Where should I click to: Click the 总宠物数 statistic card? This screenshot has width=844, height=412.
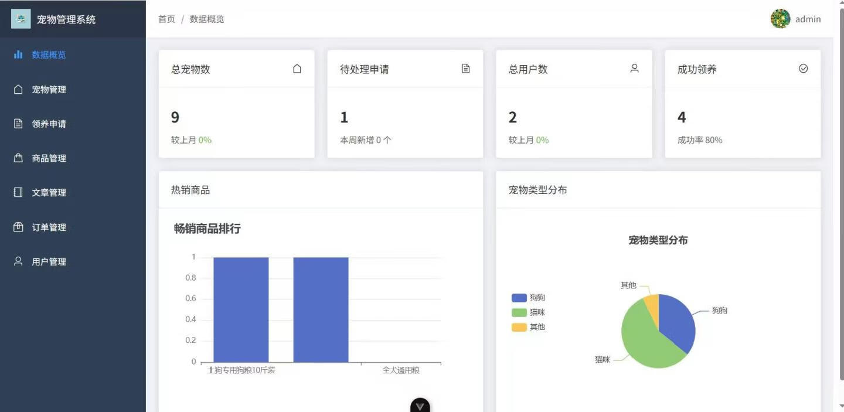tap(236, 104)
